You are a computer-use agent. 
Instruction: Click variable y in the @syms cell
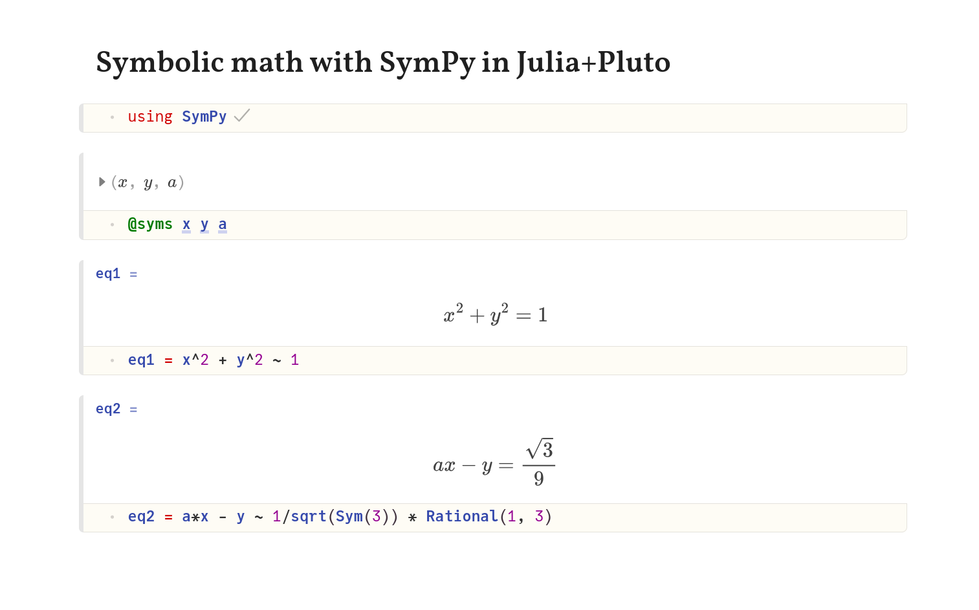click(x=204, y=224)
